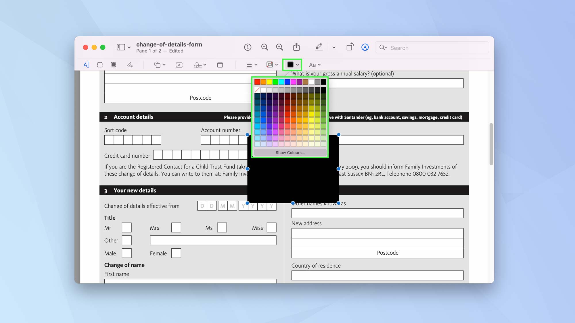
Task: Click the Info icon in the toolbar
Action: 248,47
